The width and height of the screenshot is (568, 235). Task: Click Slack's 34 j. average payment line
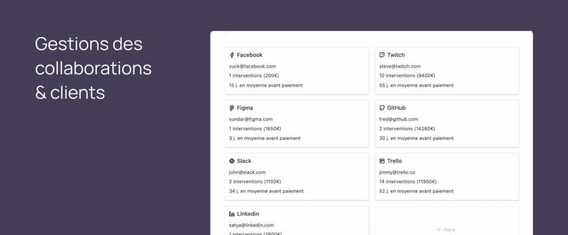coord(266,192)
